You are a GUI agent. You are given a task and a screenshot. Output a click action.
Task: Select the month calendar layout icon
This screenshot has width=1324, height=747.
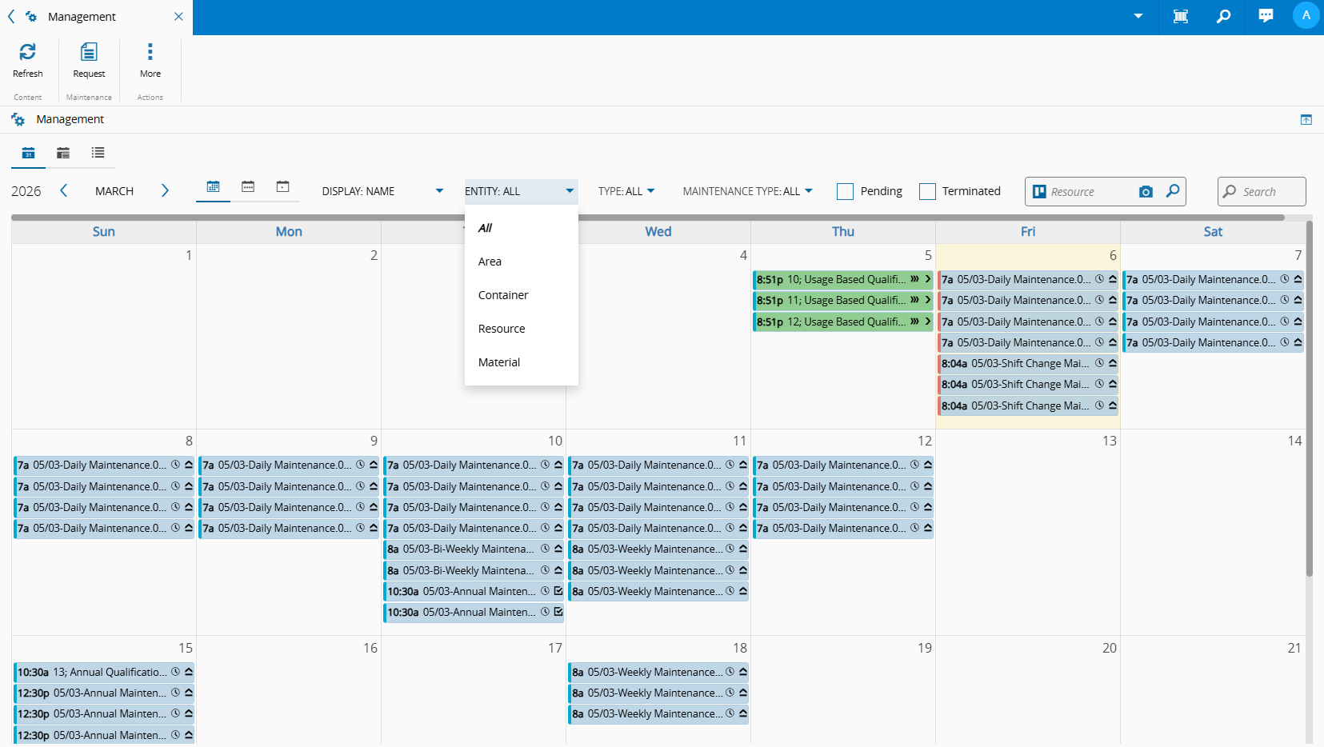213,186
